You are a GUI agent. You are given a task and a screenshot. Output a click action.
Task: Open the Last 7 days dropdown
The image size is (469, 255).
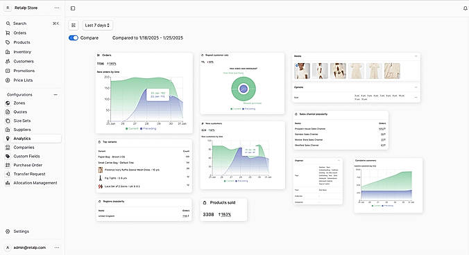tap(97, 26)
